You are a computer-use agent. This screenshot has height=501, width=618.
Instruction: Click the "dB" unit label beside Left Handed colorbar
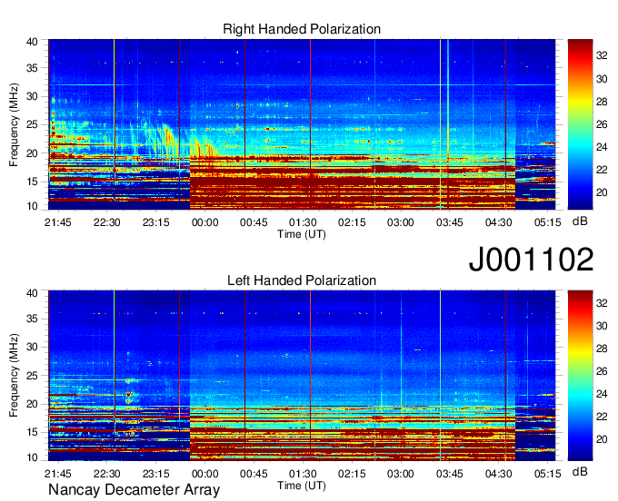(580, 471)
